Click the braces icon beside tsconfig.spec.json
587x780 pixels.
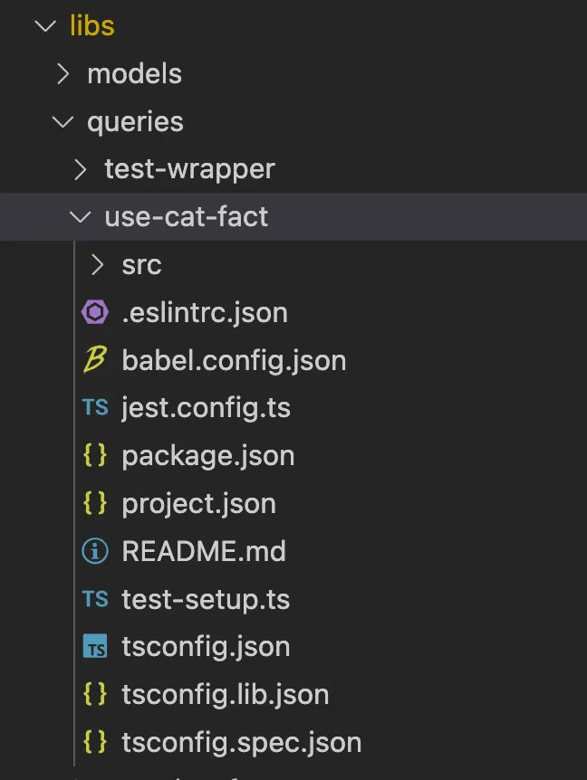pos(95,743)
